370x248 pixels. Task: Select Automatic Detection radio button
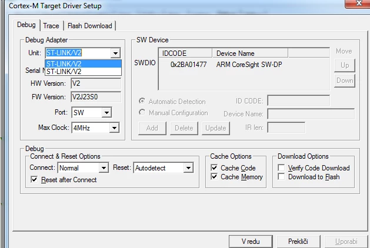click(142, 101)
